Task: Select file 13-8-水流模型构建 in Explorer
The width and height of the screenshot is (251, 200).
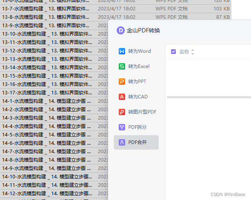Action: pos(46,17)
